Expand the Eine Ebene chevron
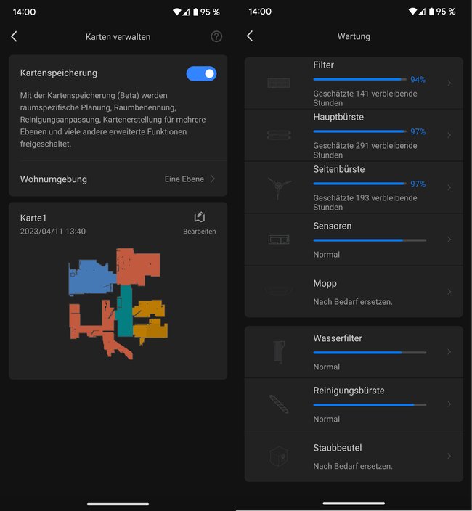 [213, 179]
